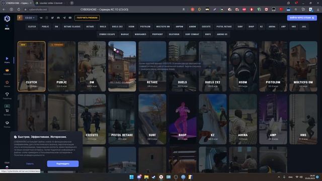Open the Premium crown sidebar item

tap(7, 72)
